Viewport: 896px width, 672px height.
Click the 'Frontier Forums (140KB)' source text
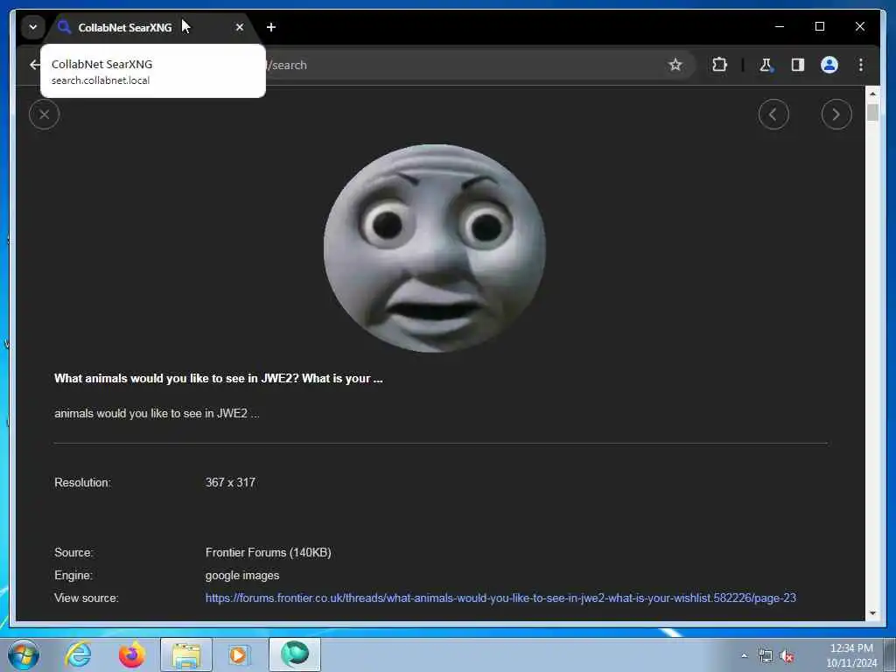[268, 553]
